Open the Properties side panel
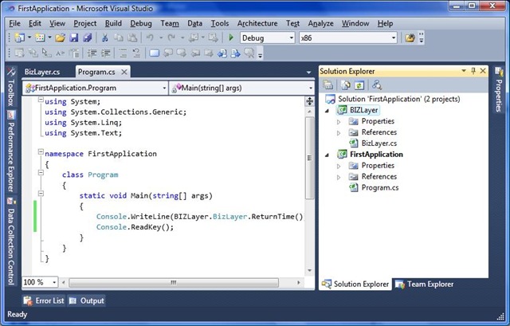Image resolution: width=510 pixels, height=326 pixels. (499, 90)
